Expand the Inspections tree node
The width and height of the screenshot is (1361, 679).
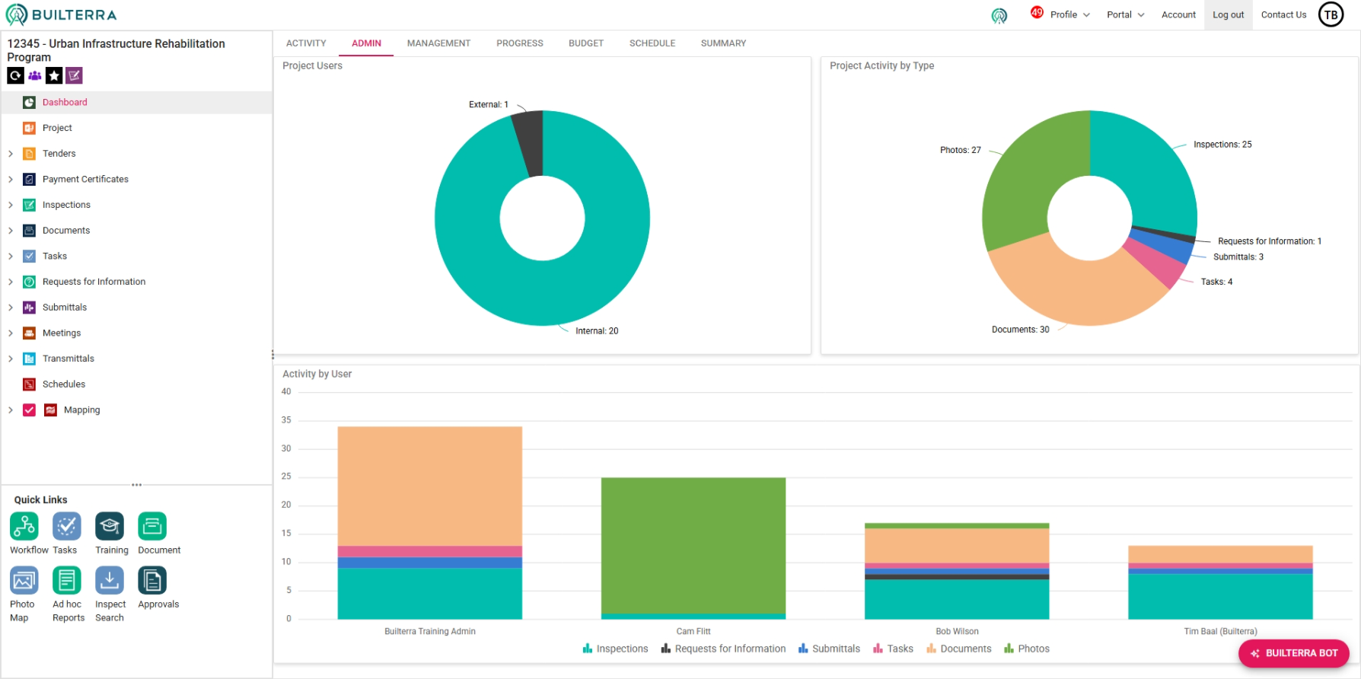(11, 205)
